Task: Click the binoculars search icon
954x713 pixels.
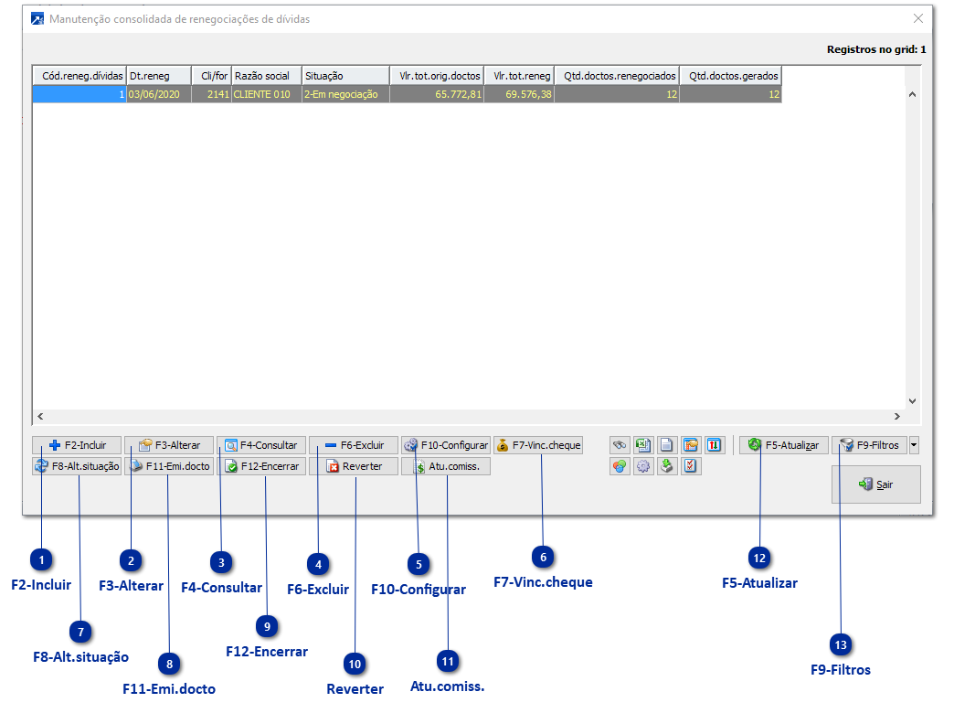Action: [620, 445]
